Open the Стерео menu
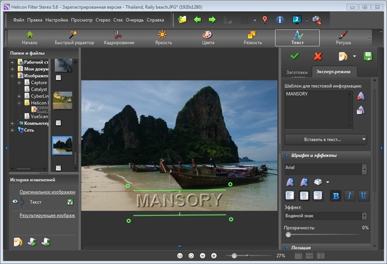 [103, 20]
